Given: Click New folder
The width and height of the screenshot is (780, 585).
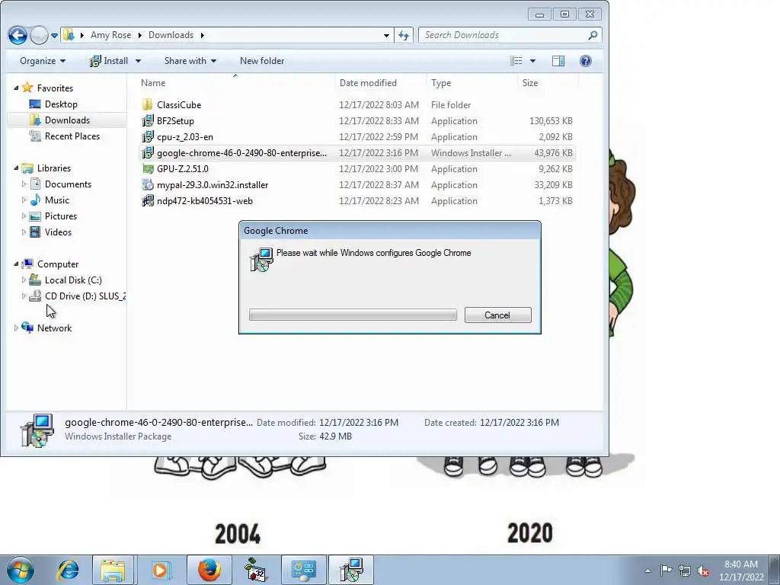Looking at the screenshot, I should (x=262, y=61).
